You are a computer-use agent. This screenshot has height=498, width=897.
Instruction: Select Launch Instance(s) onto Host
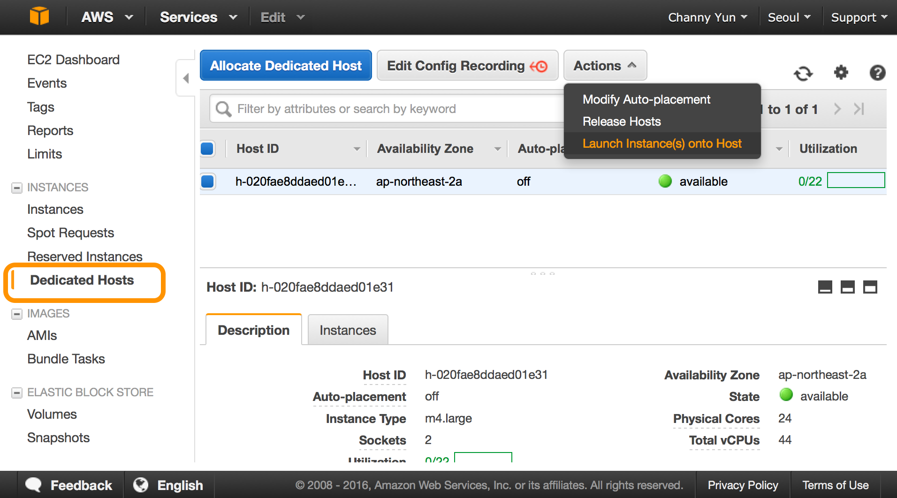click(662, 143)
